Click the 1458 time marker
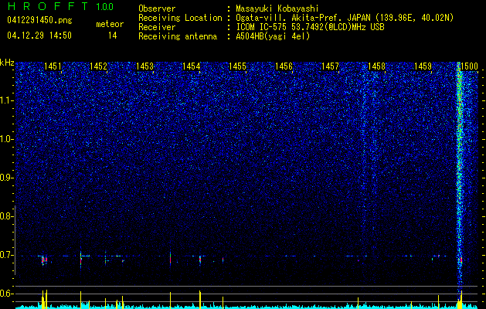The height and width of the screenshot is (309, 486). (x=376, y=66)
